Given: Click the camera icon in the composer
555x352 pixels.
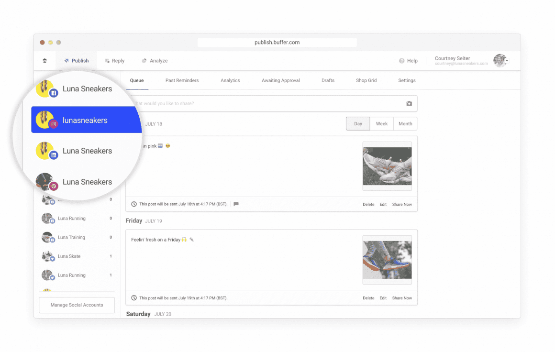Looking at the screenshot, I should coord(409,103).
